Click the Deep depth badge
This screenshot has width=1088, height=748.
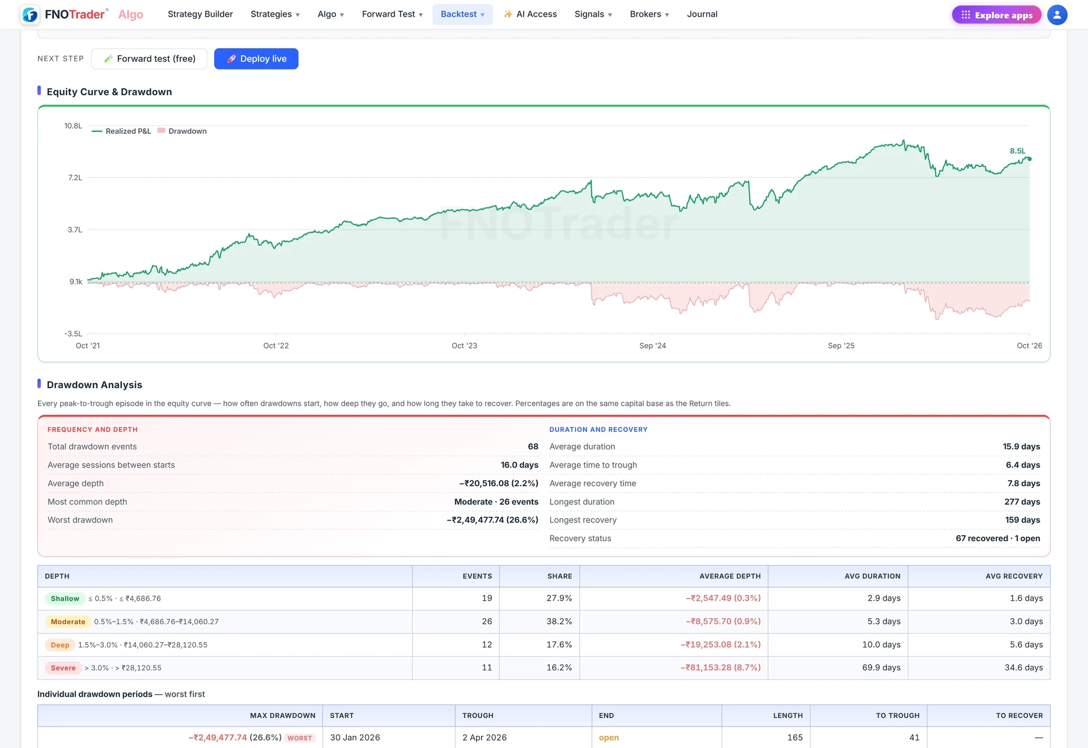[60, 645]
